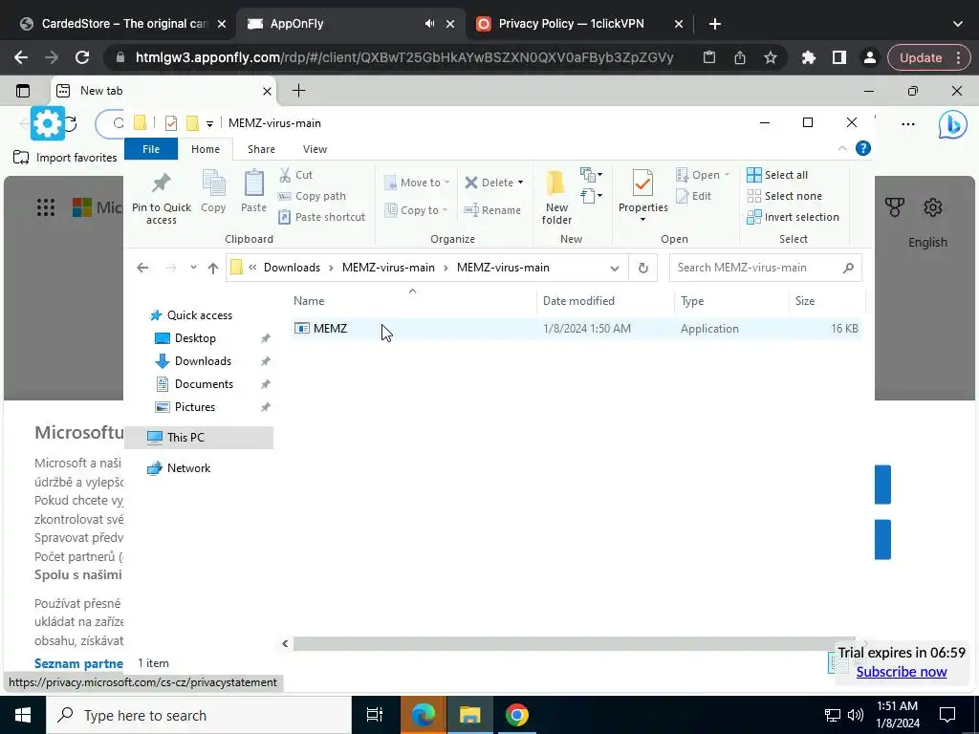Screen dimensions: 979x734
Task: Collapse the ribbon with chevron
Action: (841, 148)
